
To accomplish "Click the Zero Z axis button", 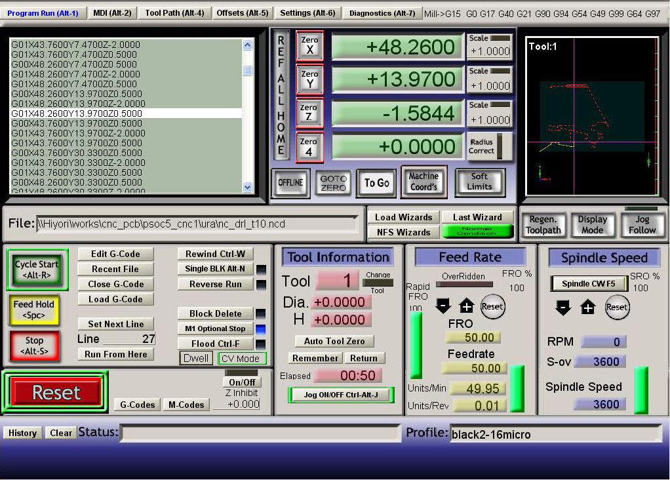I will pyautogui.click(x=309, y=113).
